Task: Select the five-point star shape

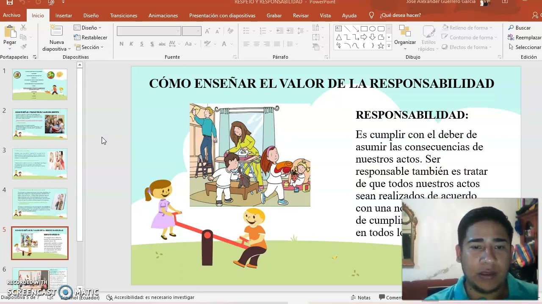Action: click(381, 46)
